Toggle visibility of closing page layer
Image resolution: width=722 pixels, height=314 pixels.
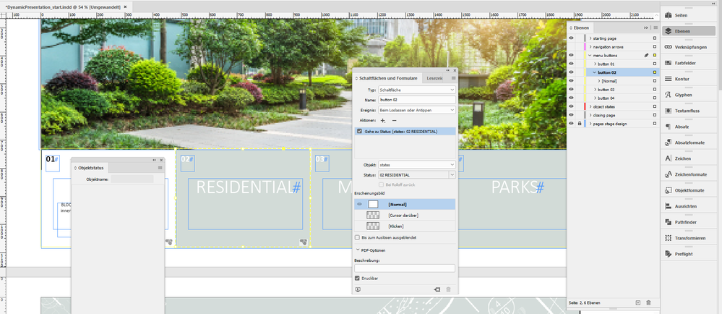(x=571, y=115)
